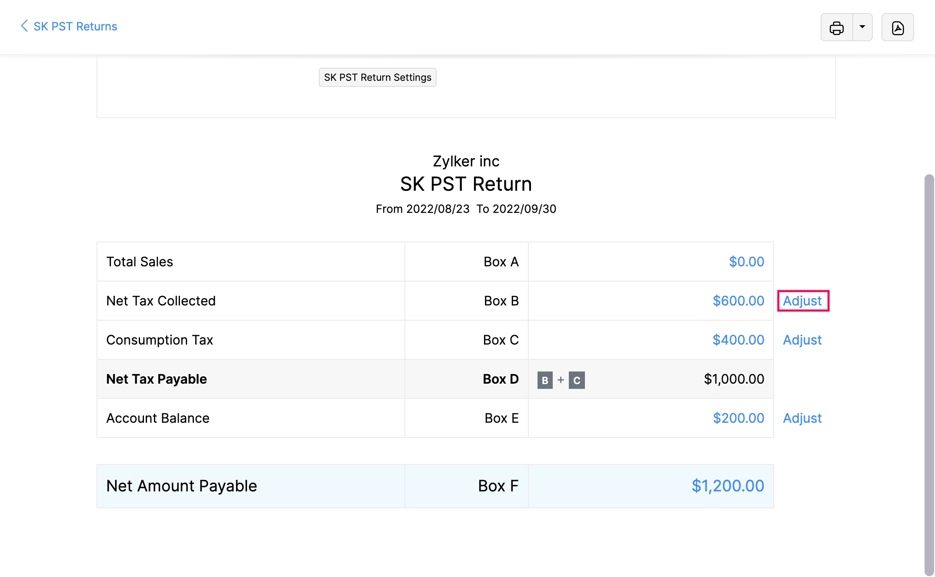935x577 pixels.
Task: Expand the print options dropdown arrow
Action: pos(862,27)
